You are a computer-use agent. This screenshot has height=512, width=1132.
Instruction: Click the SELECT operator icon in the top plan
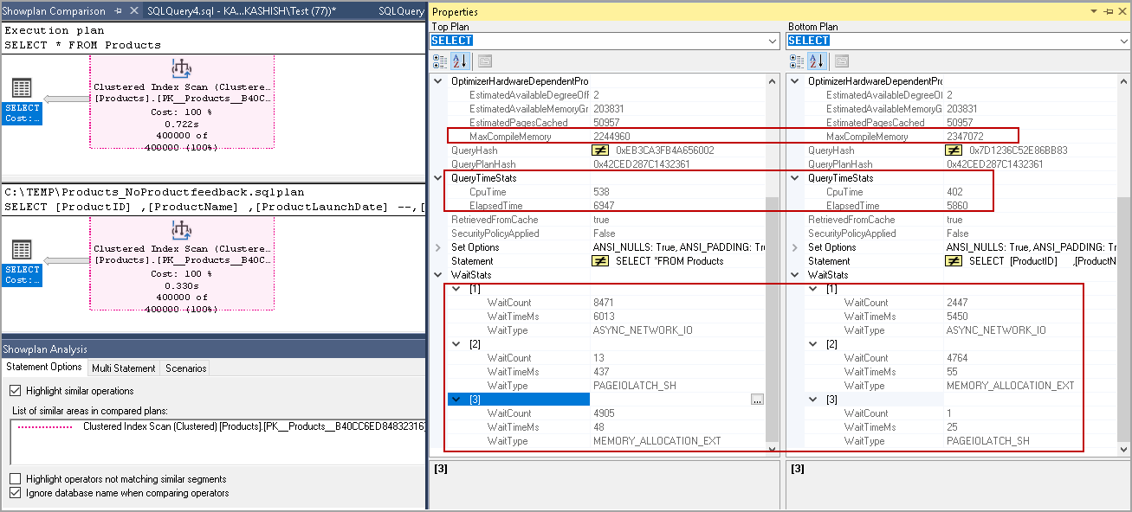[x=23, y=88]
